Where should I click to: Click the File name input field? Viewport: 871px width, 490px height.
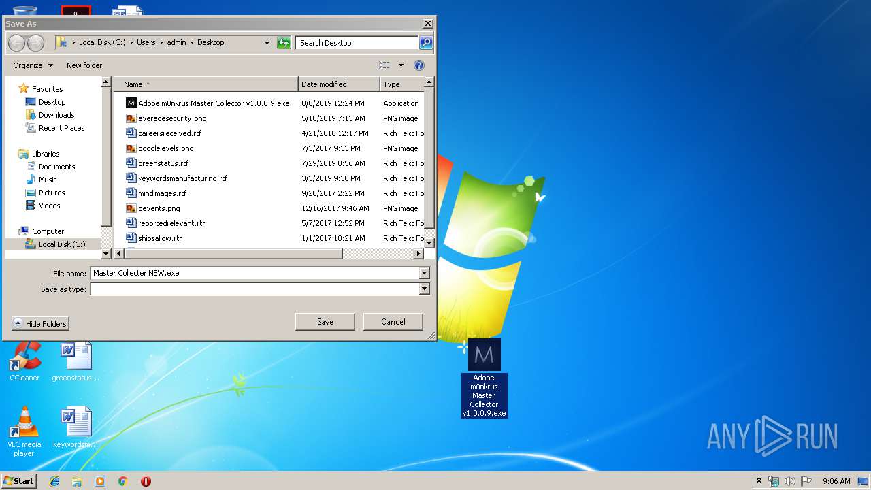point(254,273)
